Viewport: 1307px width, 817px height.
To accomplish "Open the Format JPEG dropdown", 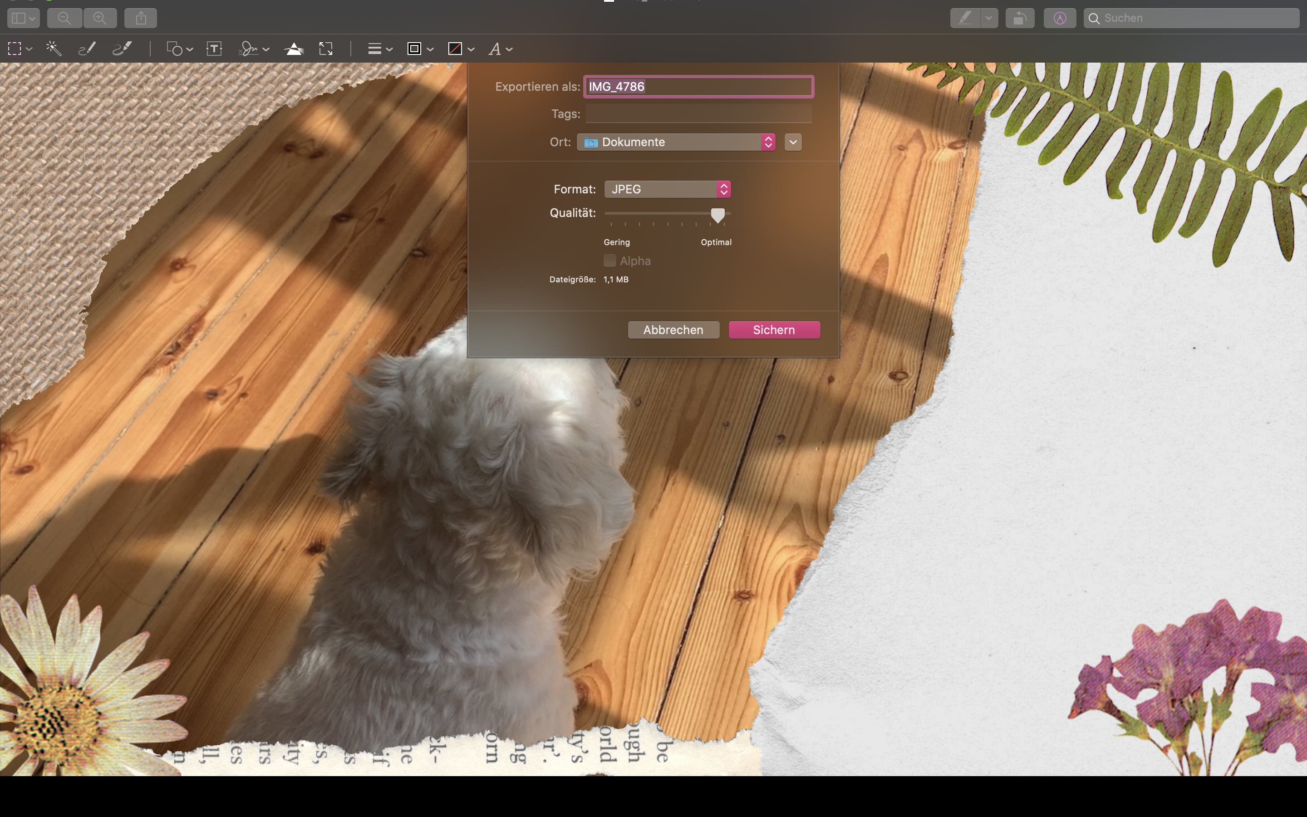I will [668, 189].
